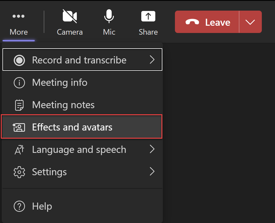Image resolution: width=275 pixels, height=223 pixels.
Task: Click the info icon next to Meeting info
Action: 19,82
